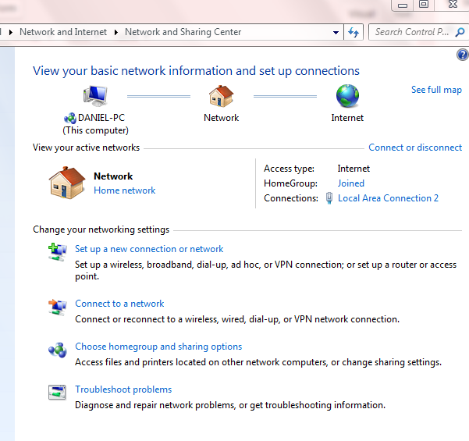Click the Connect to a network icon
469x441 pixels.
57,307
